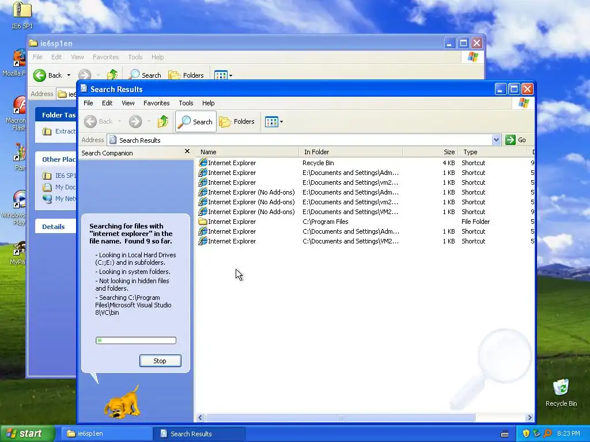Click the grayed Back button in Search Results

(x=99, y=121)
